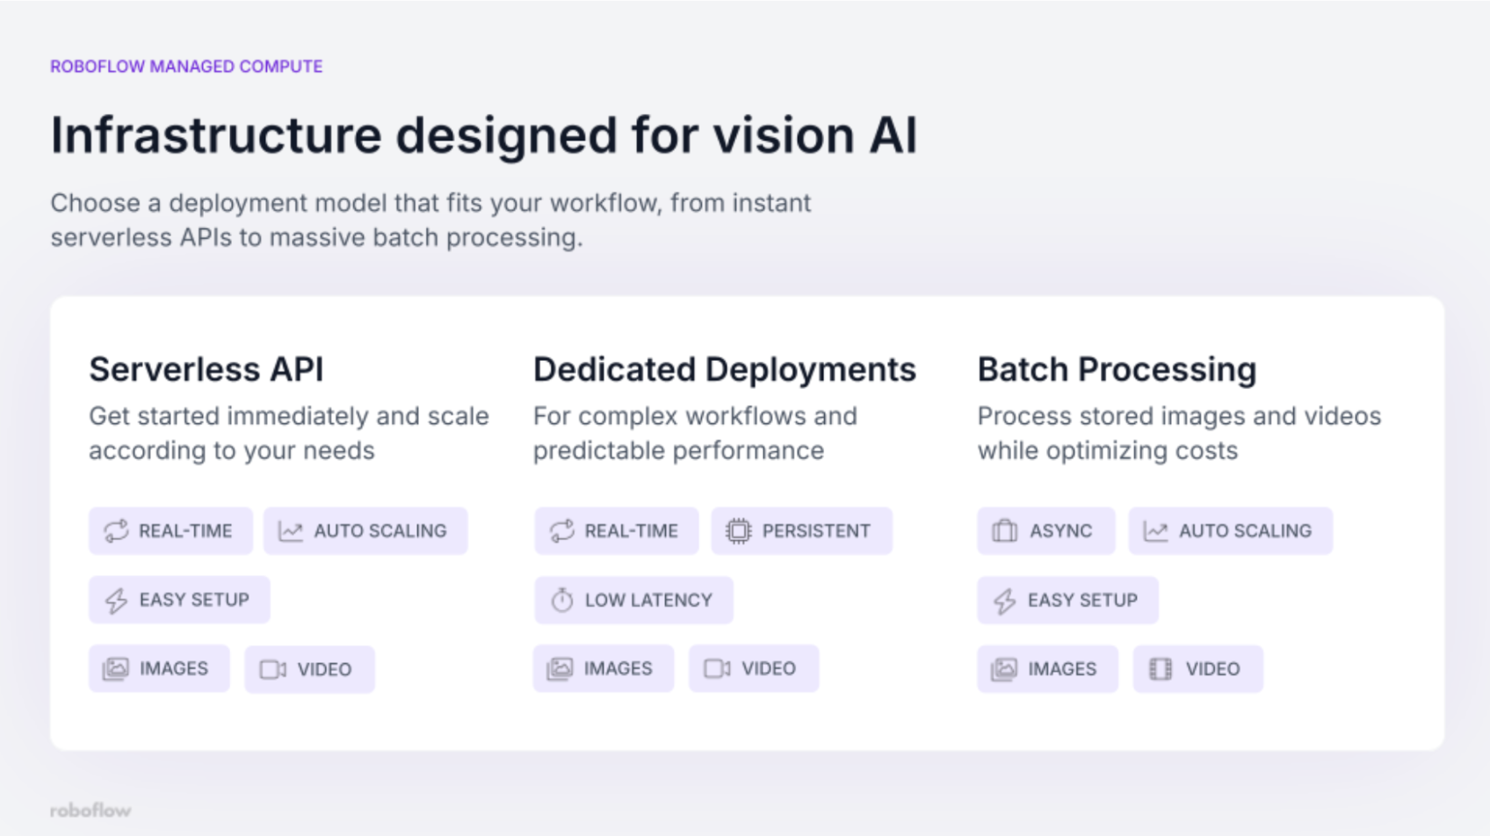The image size is (1490, 836).
Task: Open the Batch Processing heading
Action: click(x=1117, y=370)
